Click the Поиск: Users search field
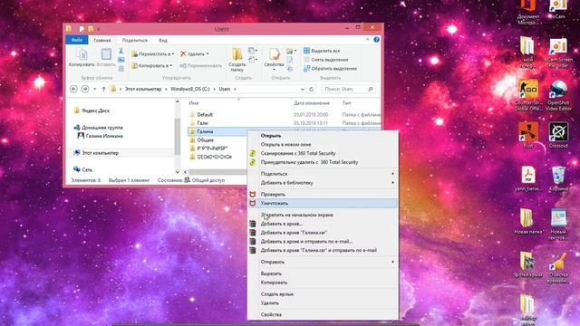 coord(348,89)
